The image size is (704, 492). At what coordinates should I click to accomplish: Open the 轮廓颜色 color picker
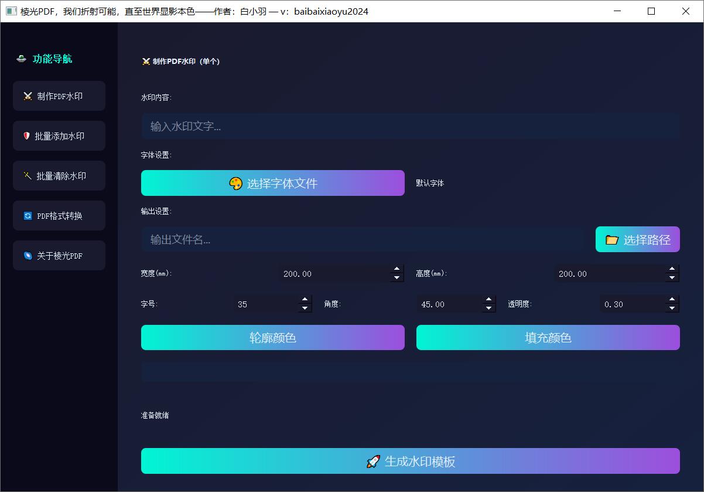272,337
